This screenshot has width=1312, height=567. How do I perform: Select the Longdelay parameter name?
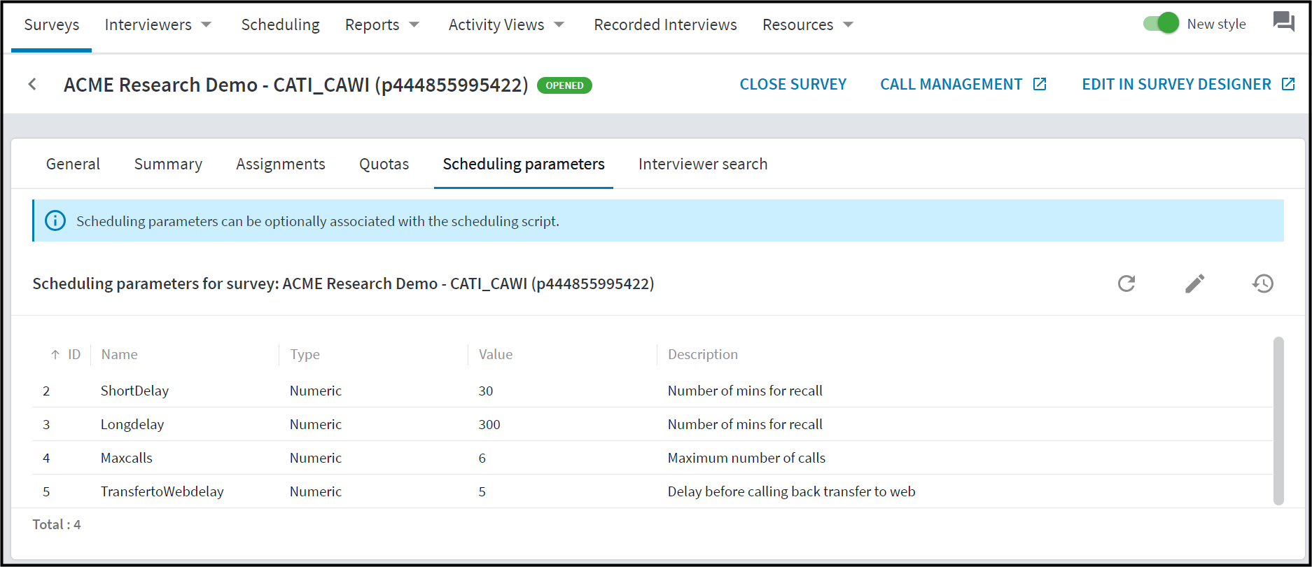pyautogui.click(x=132, y=424)
